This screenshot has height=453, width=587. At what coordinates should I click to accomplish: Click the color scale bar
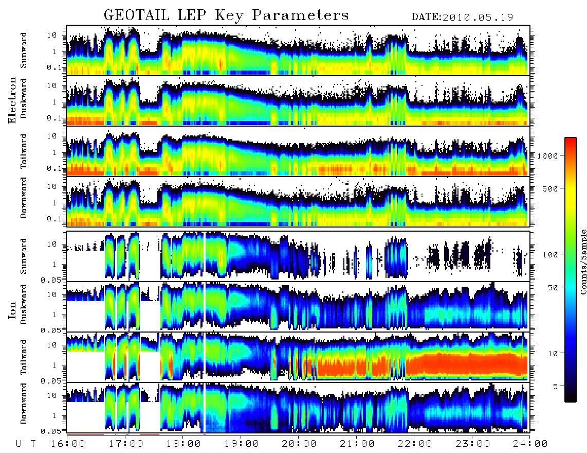click(x=571, y=270)
